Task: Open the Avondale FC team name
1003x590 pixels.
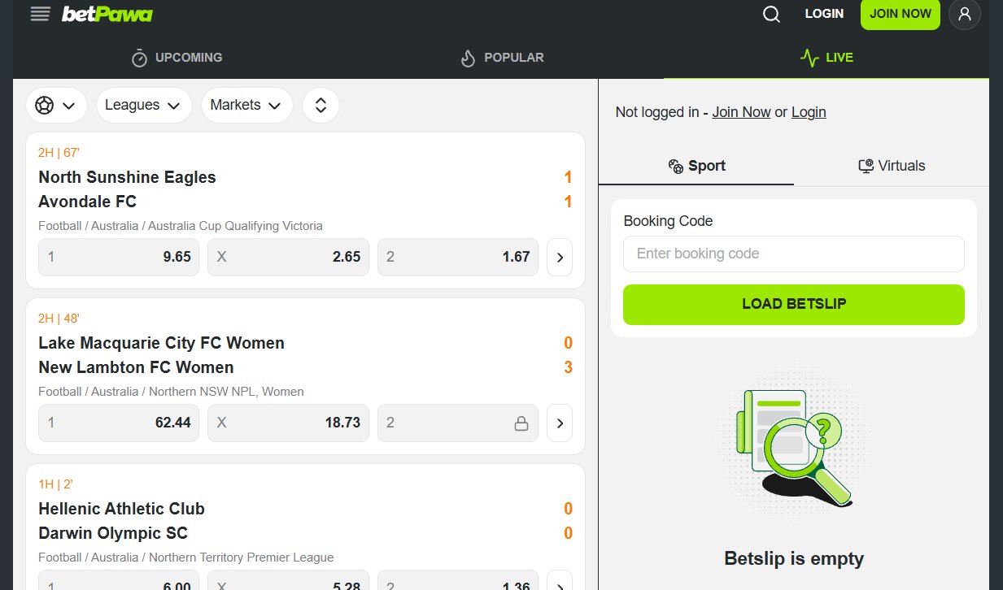Action: [x=87, y=202]
